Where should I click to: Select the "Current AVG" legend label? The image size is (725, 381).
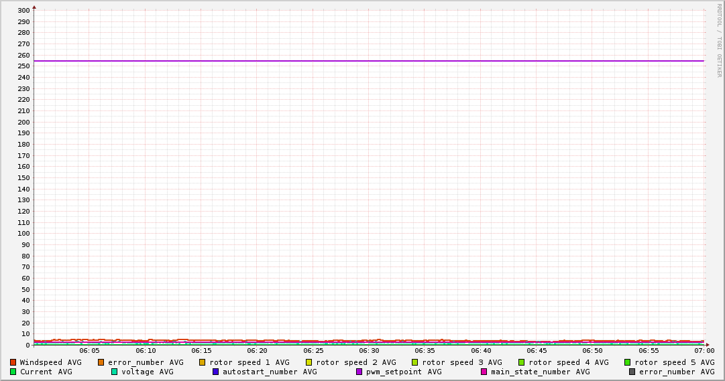[46, 372]
